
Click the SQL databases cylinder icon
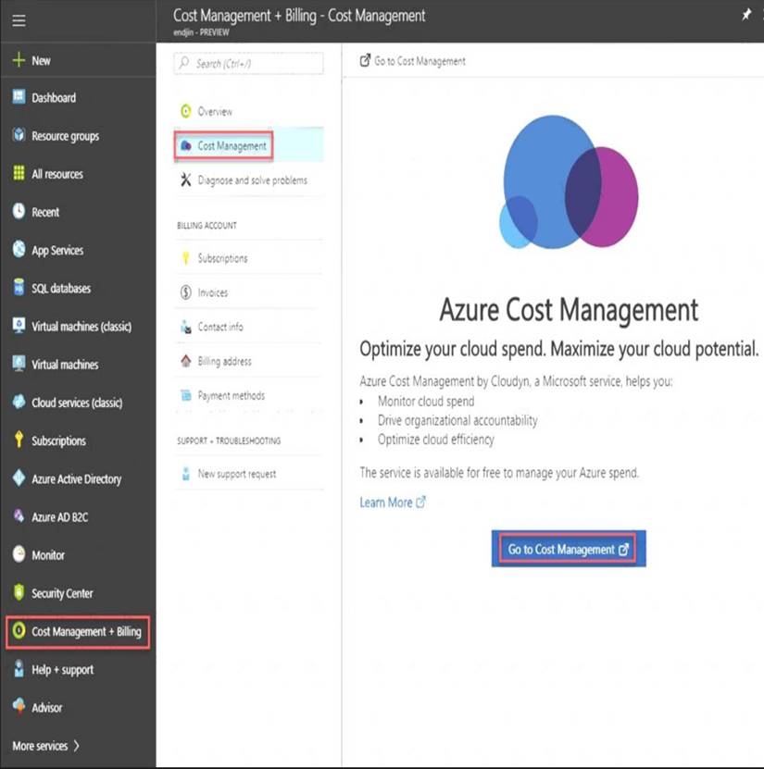(x=19, y=288)
